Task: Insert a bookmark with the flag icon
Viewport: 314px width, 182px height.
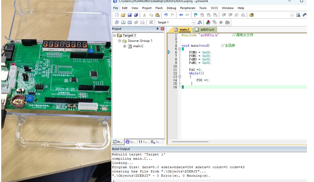Action: point(196,15)
